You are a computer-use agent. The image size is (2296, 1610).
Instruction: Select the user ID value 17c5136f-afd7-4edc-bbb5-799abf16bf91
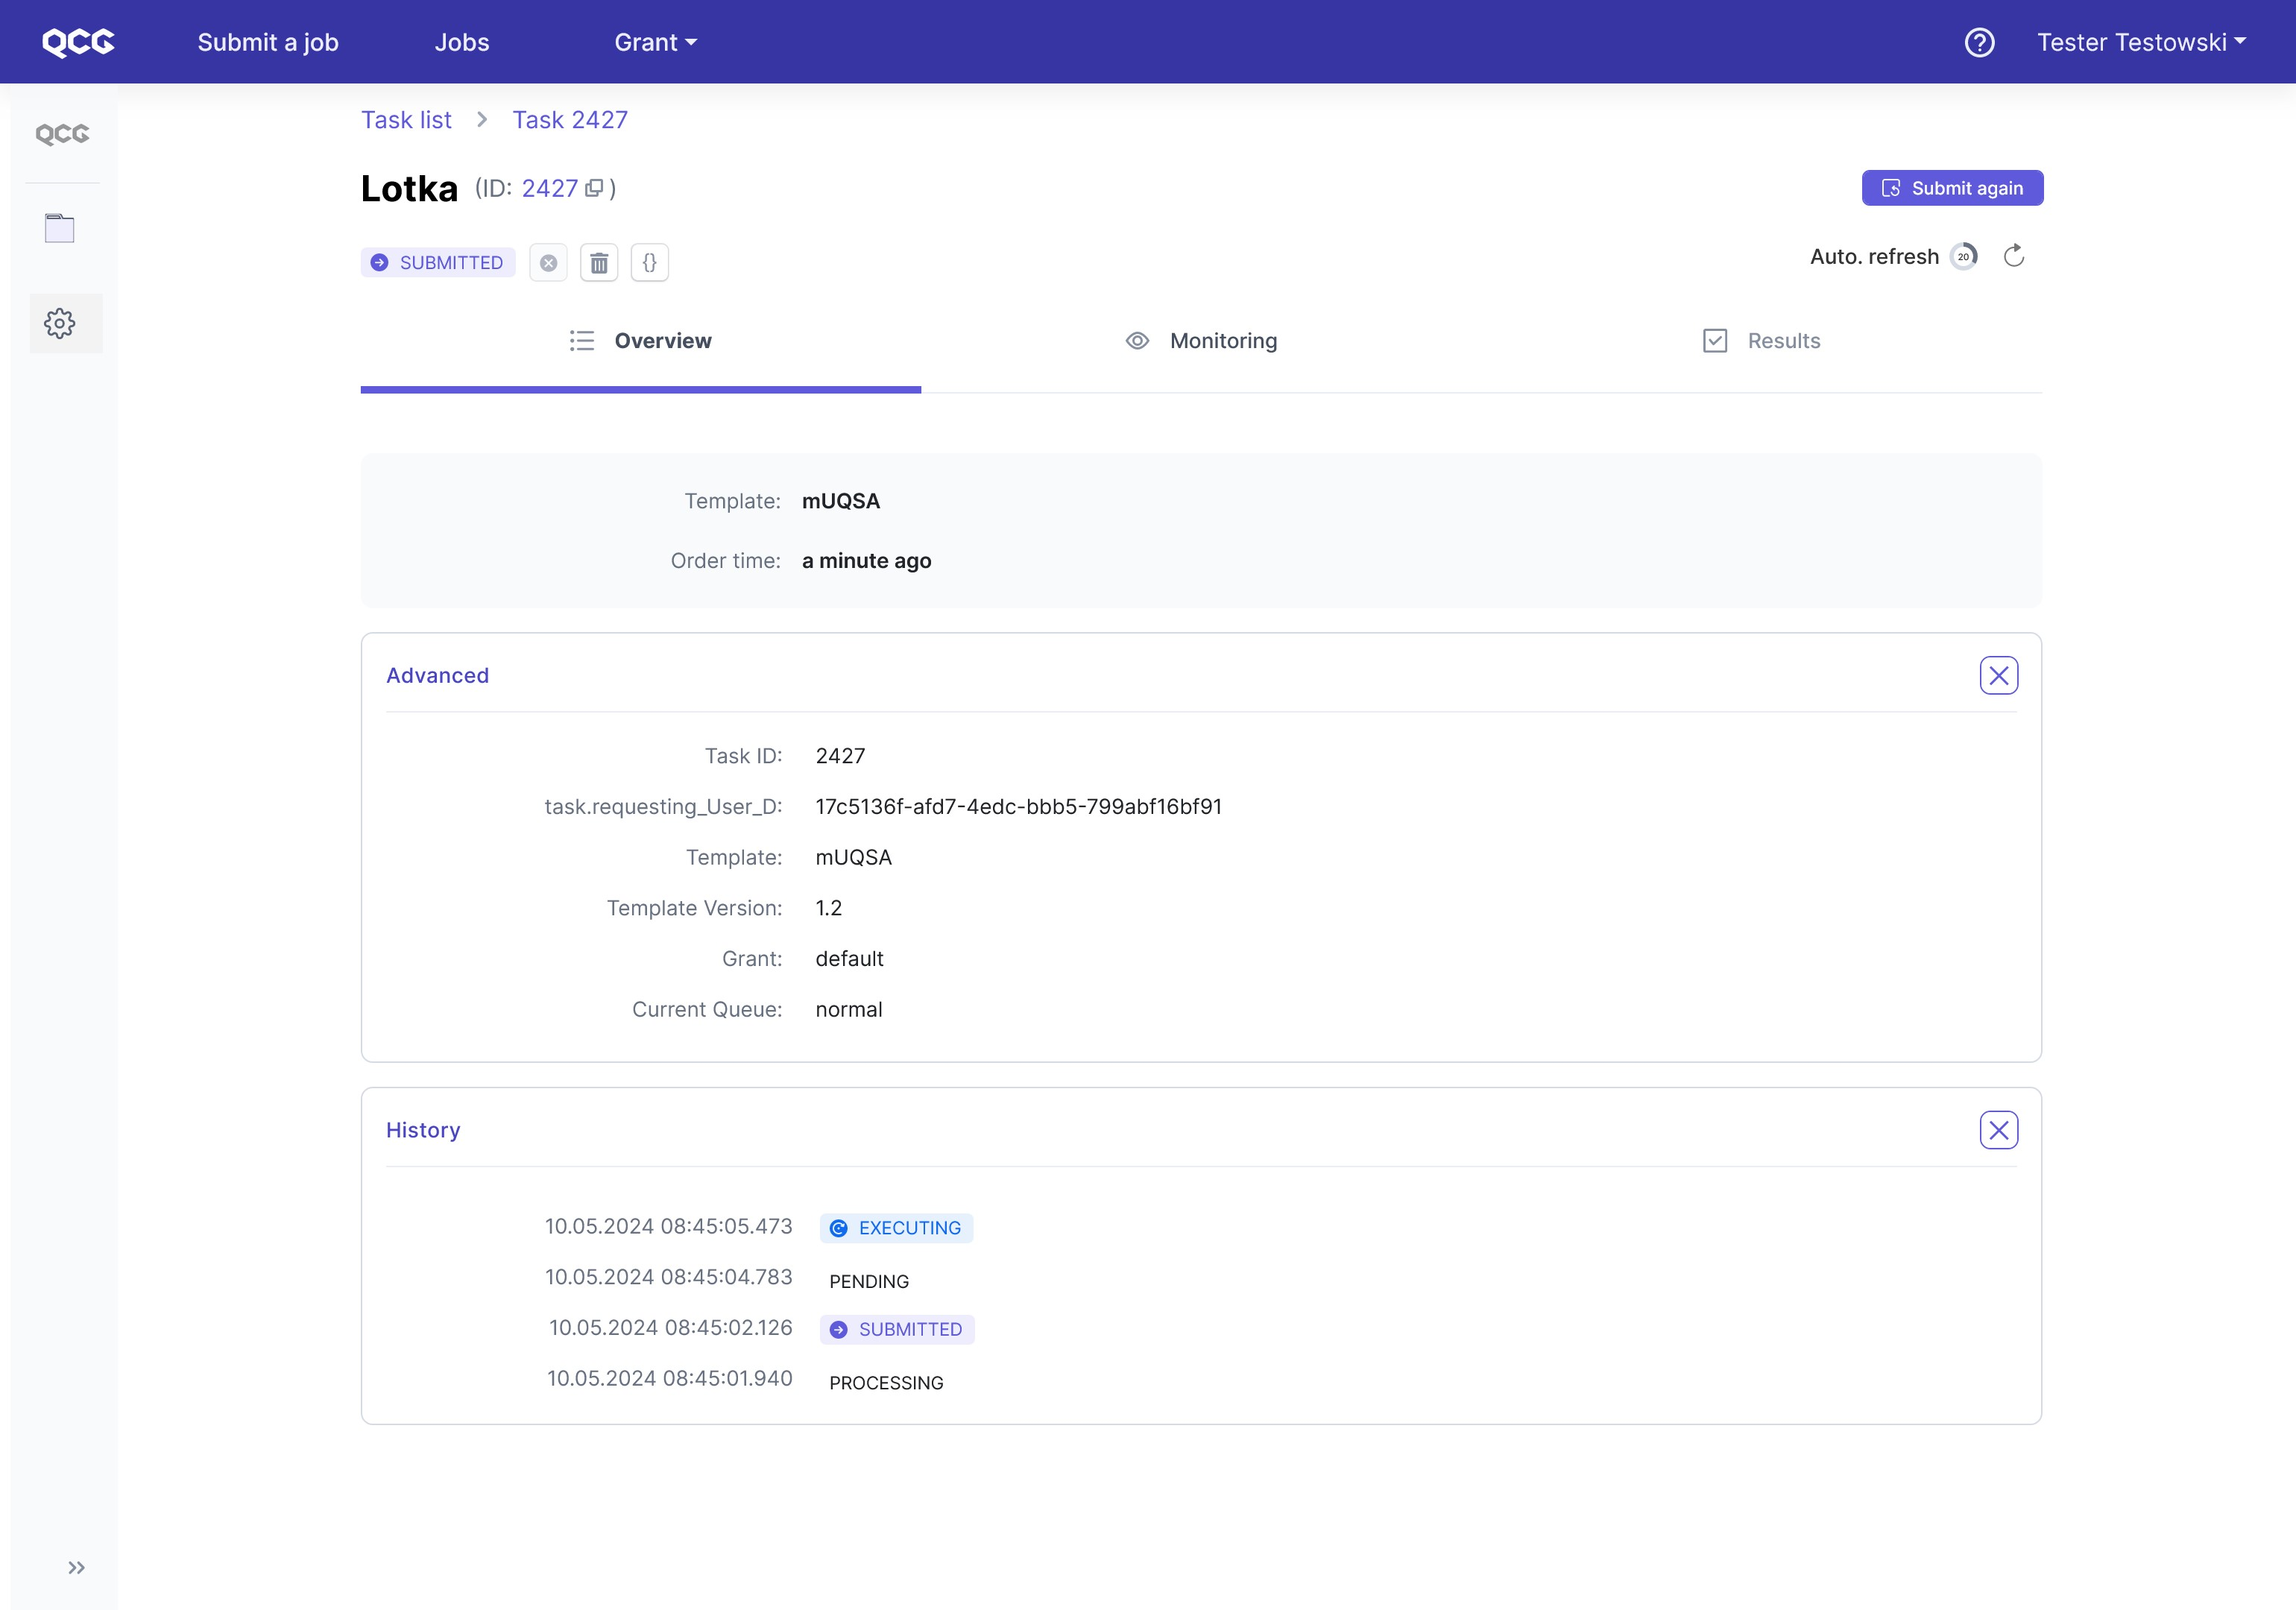pos(1018,807)
